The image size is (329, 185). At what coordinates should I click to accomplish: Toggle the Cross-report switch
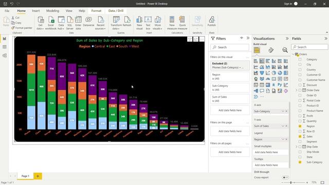(x=285, y=177)
